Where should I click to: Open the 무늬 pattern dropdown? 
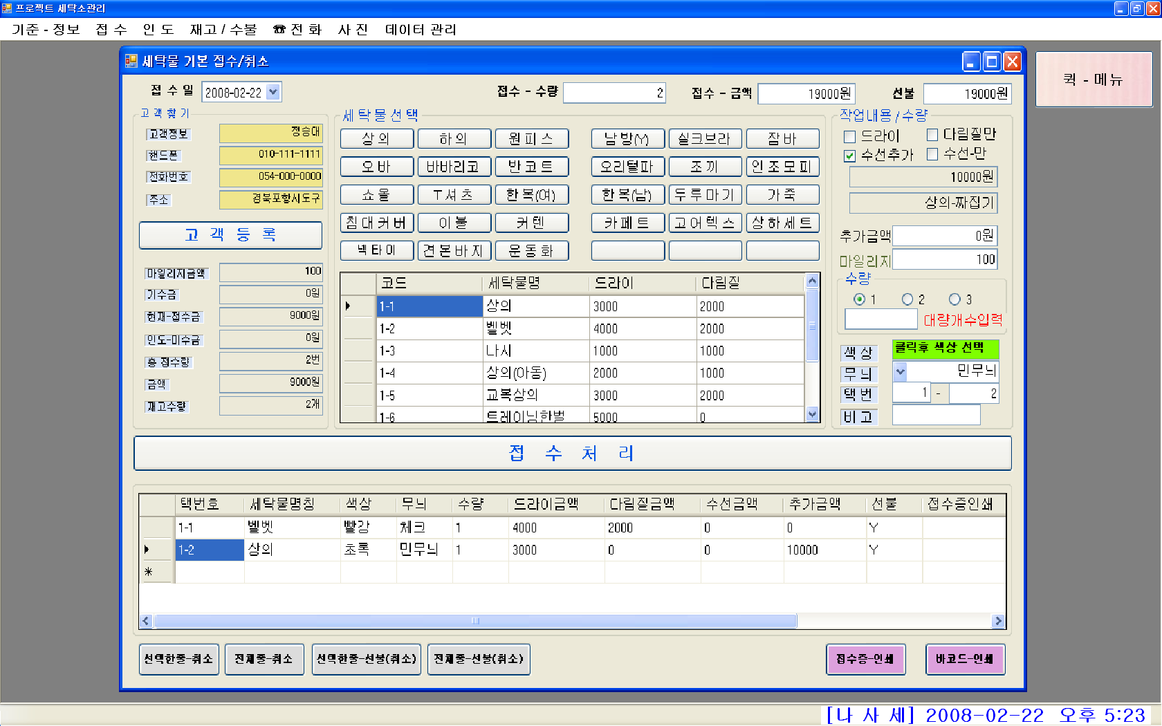point(900,372)
